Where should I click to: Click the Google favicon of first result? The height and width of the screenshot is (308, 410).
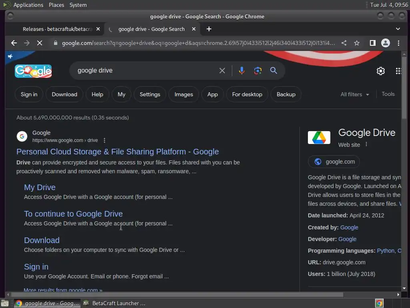(22, 136)
